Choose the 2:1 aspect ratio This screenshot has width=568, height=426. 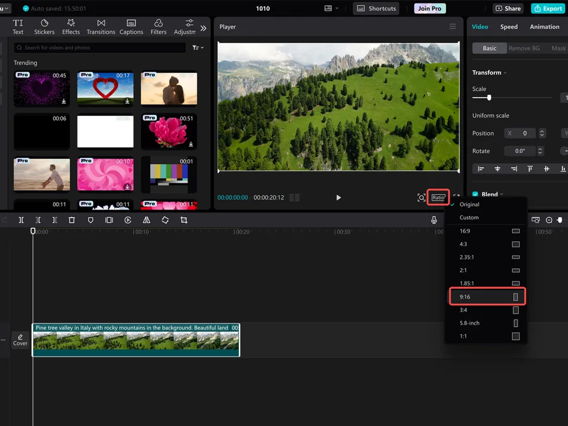coord(485,270)
